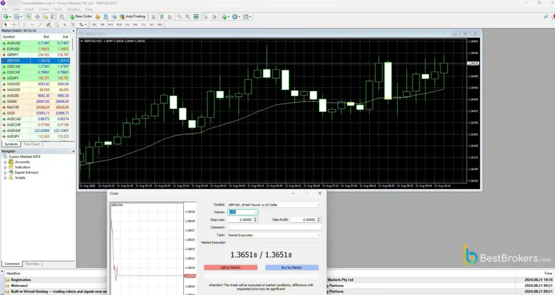Expand the Indicators node in Navigator
Screen dimensions: 555x295
[5, 167]
